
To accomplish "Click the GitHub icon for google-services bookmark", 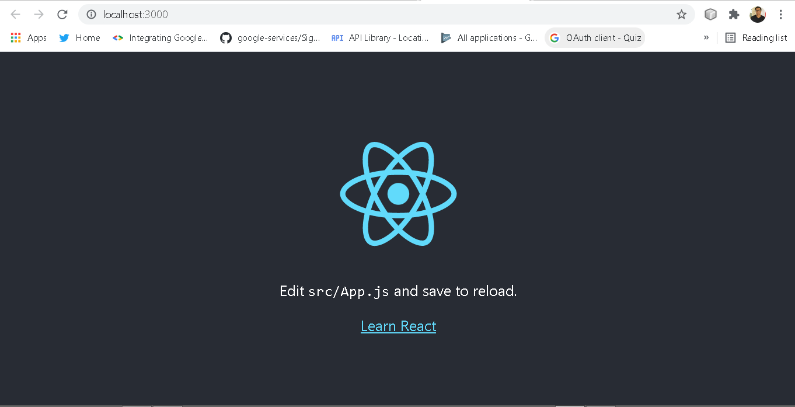I will coord(226,37).
